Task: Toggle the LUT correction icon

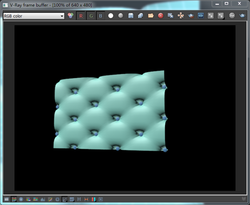Action: 72,199
